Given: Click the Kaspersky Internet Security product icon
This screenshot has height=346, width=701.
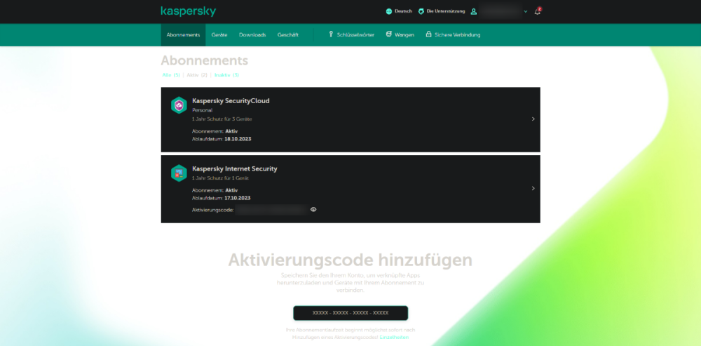Looking at the screenshot, I should point(179,173).
